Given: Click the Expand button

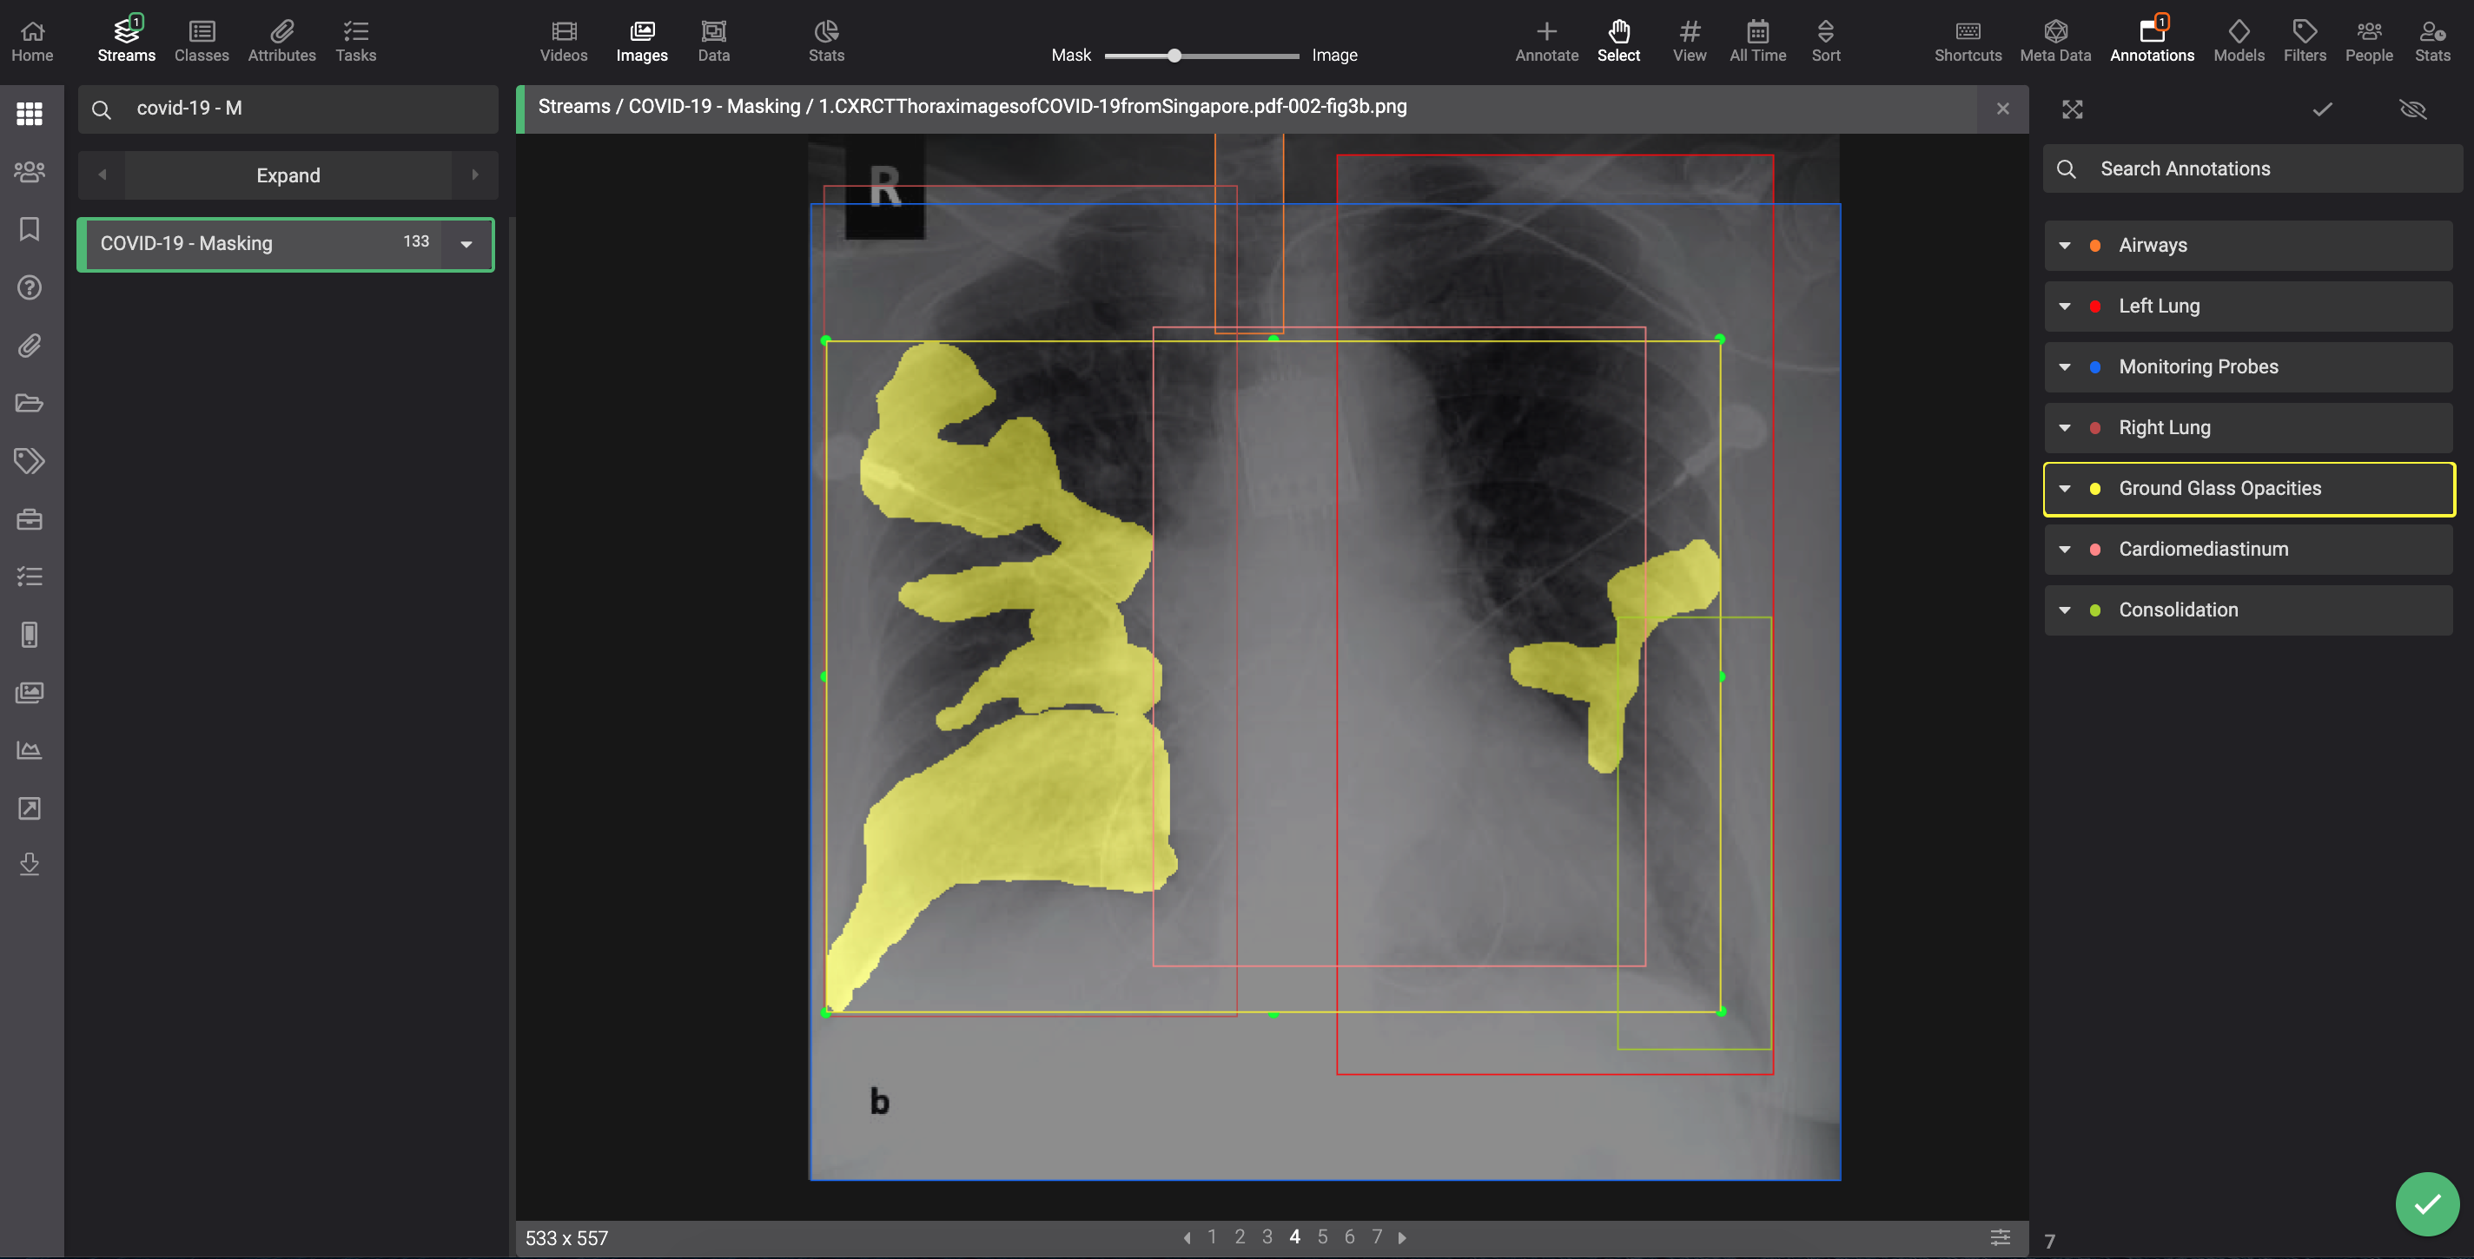Looking at the screenshot, I should click(288, 175).
